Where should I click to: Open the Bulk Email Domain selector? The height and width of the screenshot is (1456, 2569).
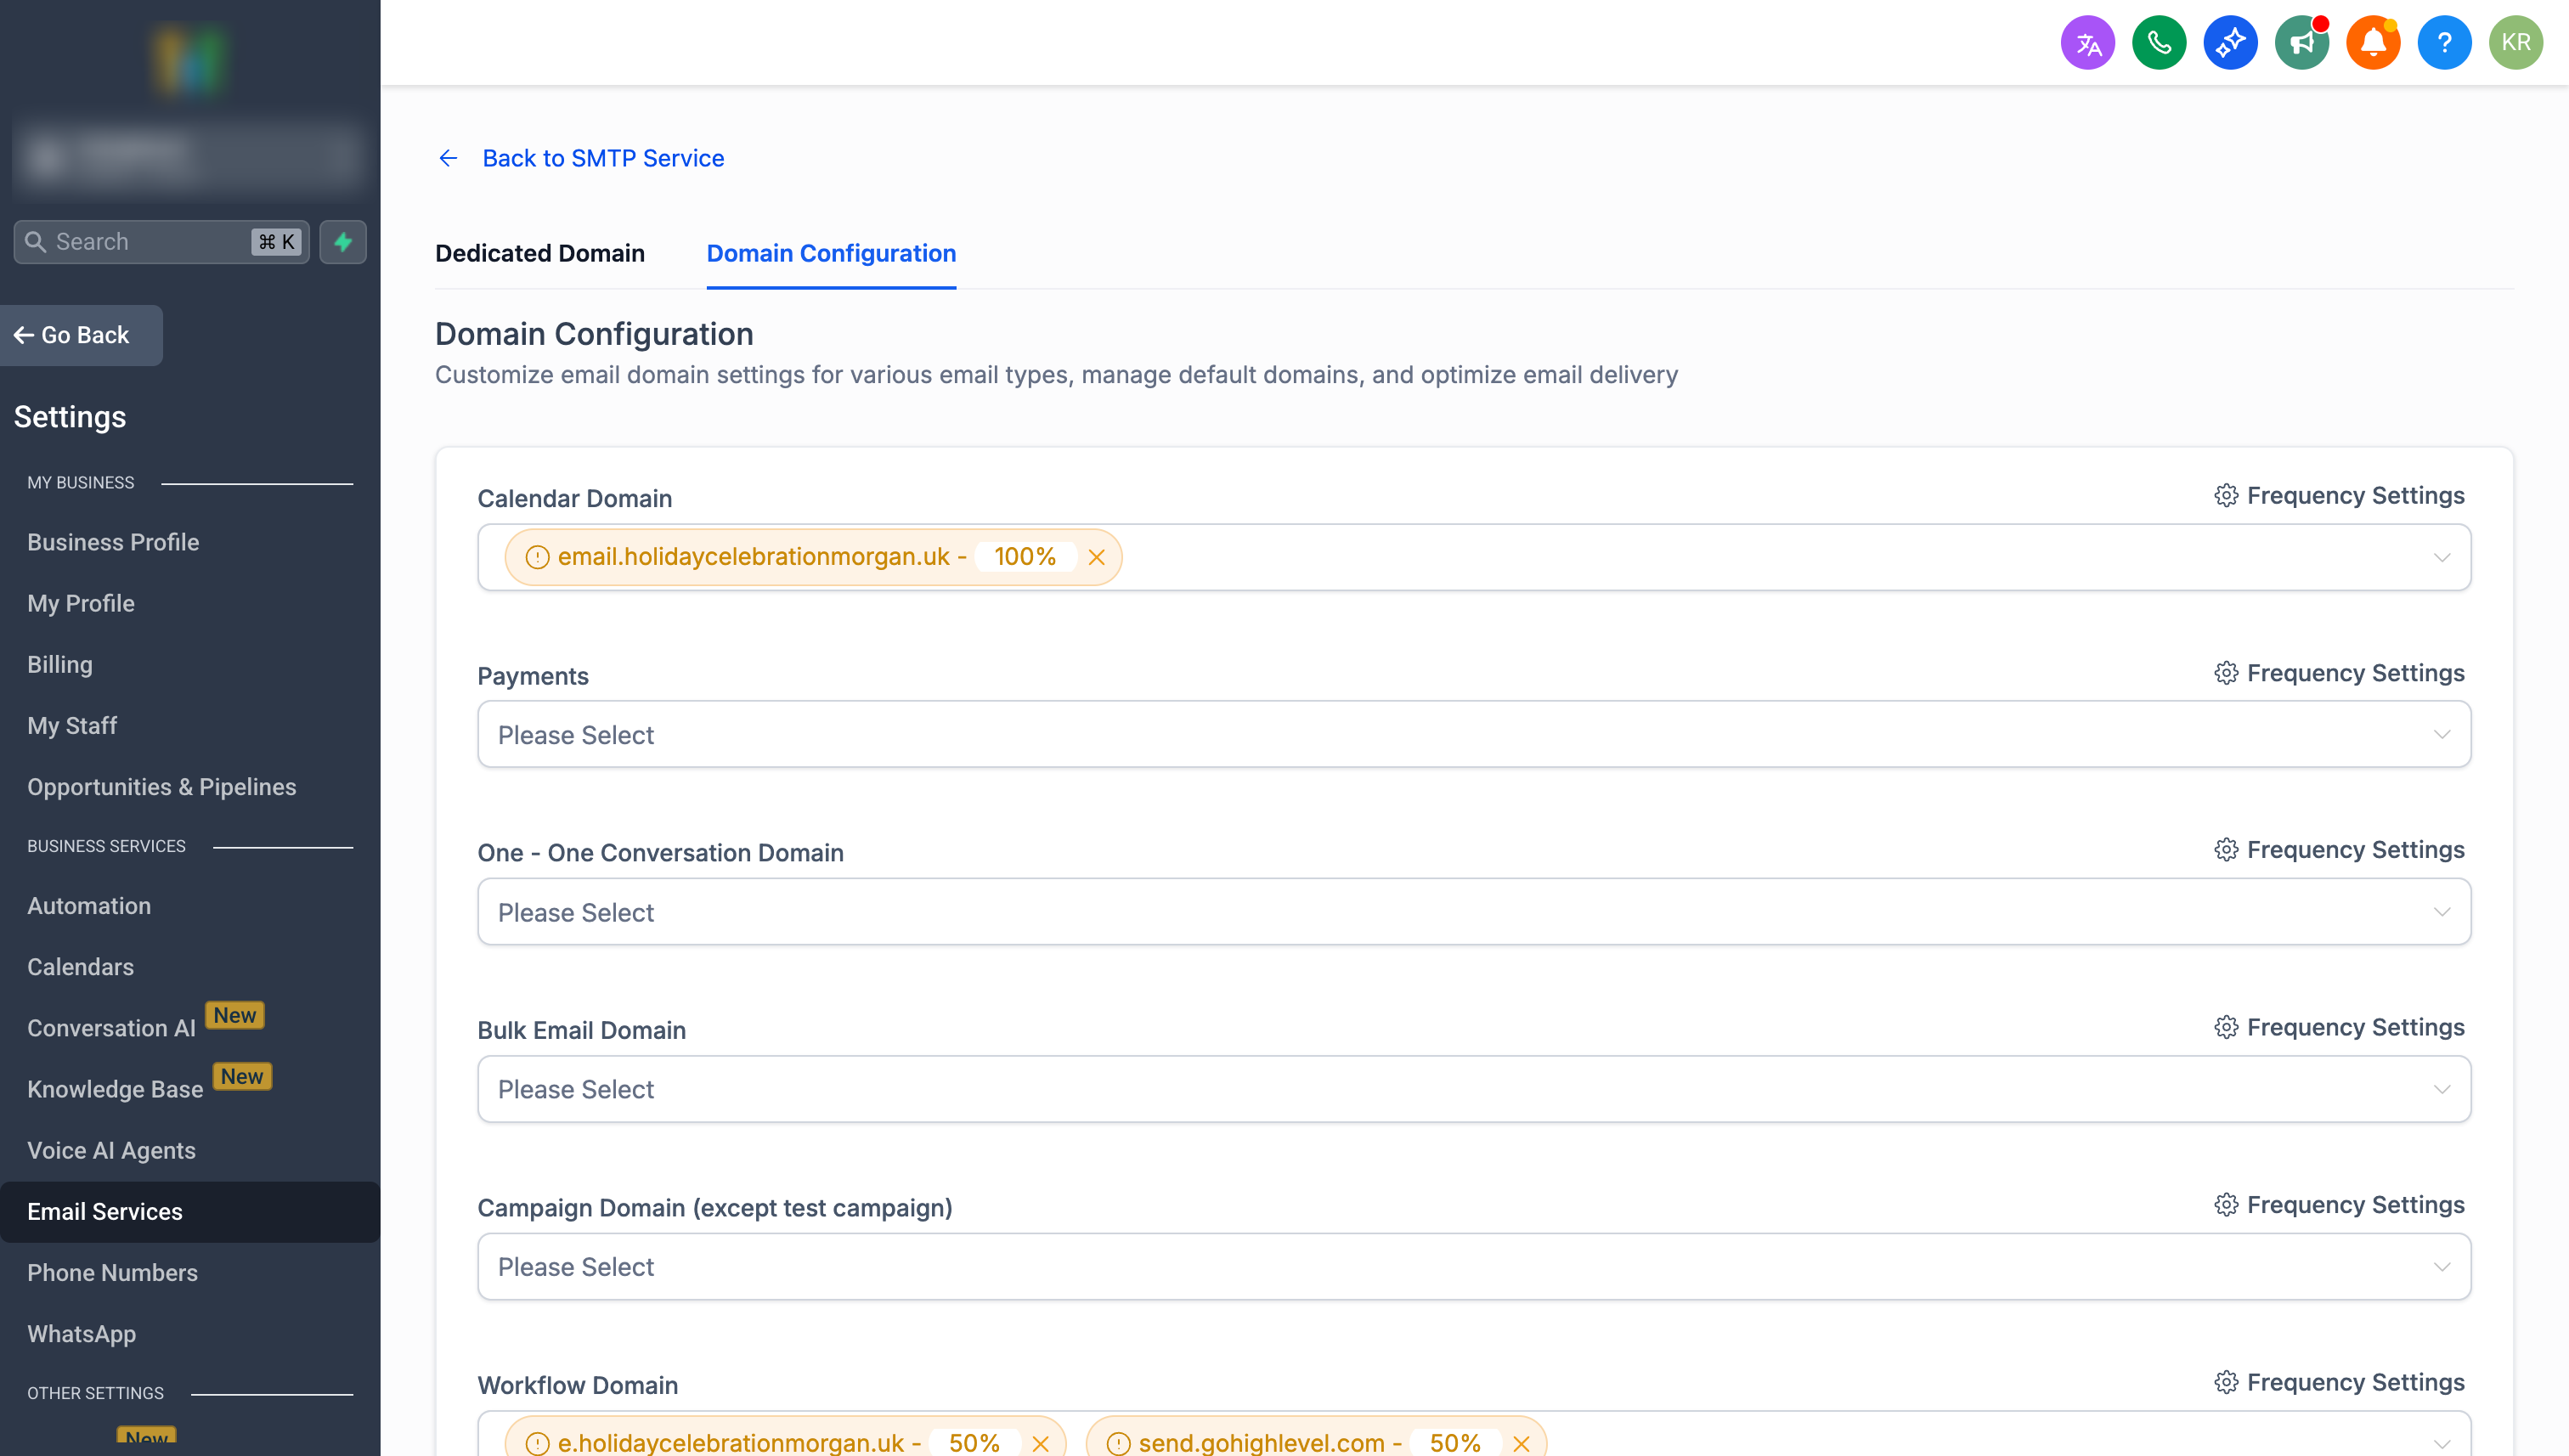pyautogui.click(x=2444, y=1089)
